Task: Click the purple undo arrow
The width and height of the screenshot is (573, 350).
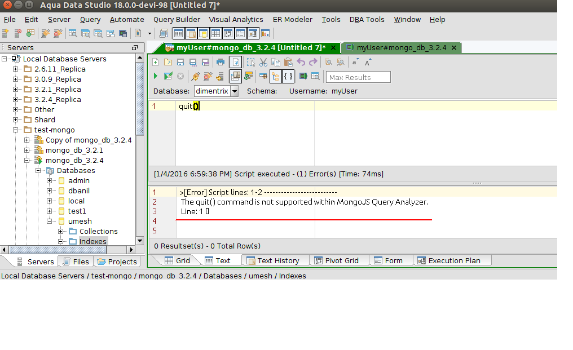Action: coord(301,62)
